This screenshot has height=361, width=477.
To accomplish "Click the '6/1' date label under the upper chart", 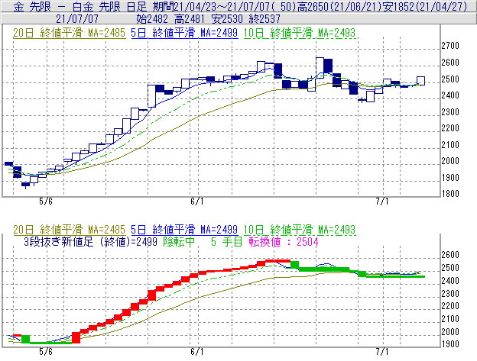I will [196, 201].
